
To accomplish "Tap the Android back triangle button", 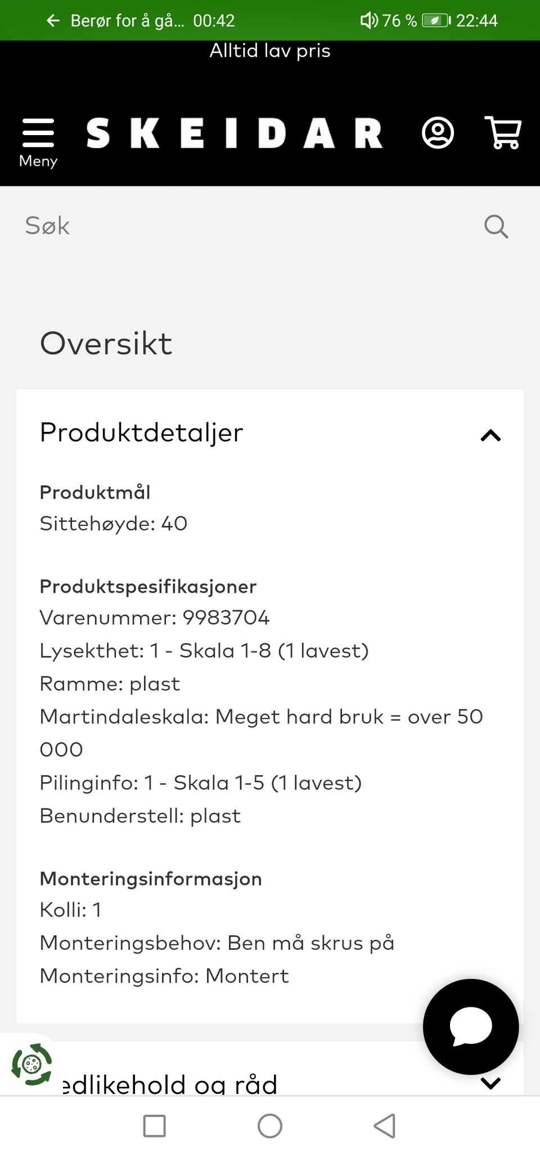I will (x=385, y=1126).
